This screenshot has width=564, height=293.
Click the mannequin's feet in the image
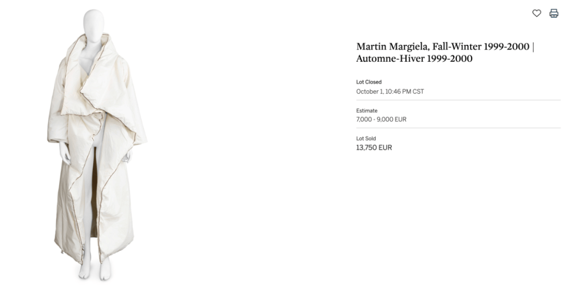point(95,271)
